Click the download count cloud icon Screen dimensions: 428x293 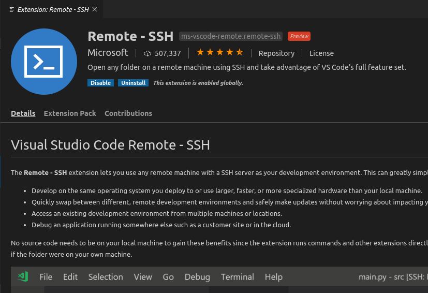(x=147, y=53)
